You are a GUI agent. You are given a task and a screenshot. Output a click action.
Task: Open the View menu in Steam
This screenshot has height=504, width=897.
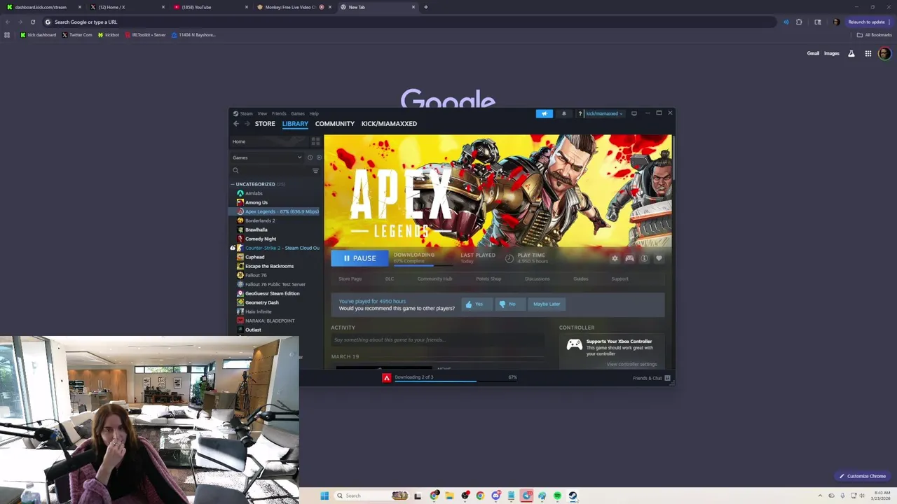[x=262, y=113]
